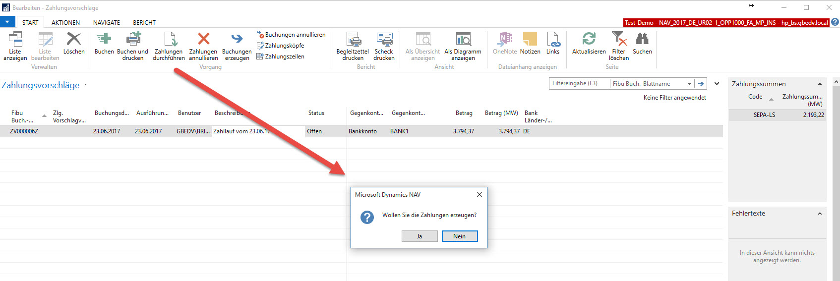The height and width of the screenshot is (281, 840).
Task: Click the Suchen binoculars icon
Action: point(643,39)
